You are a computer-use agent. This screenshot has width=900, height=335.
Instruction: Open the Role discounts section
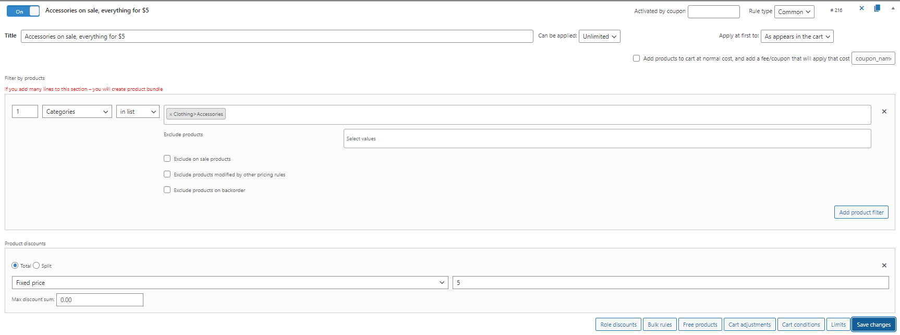(618, 325)
